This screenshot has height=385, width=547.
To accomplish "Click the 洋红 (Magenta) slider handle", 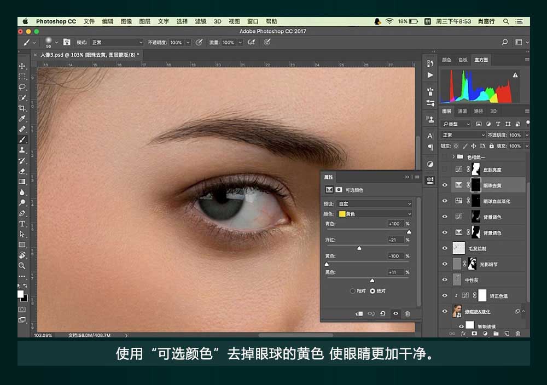I will point(359,248).
